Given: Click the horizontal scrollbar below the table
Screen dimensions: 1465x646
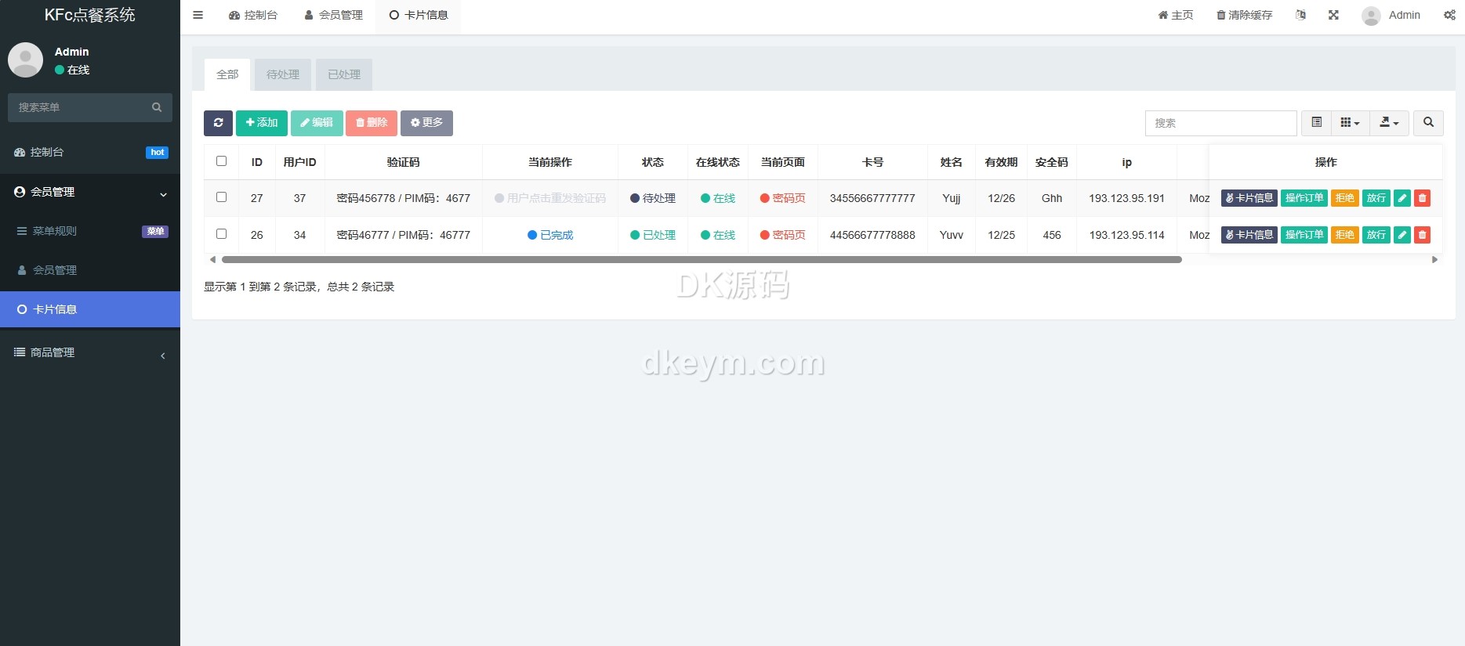Looking at the screenshot, I should (x=702, y=259).
